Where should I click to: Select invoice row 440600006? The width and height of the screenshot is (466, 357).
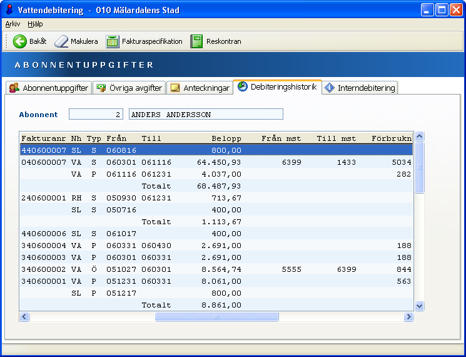(x=216, y=234)
